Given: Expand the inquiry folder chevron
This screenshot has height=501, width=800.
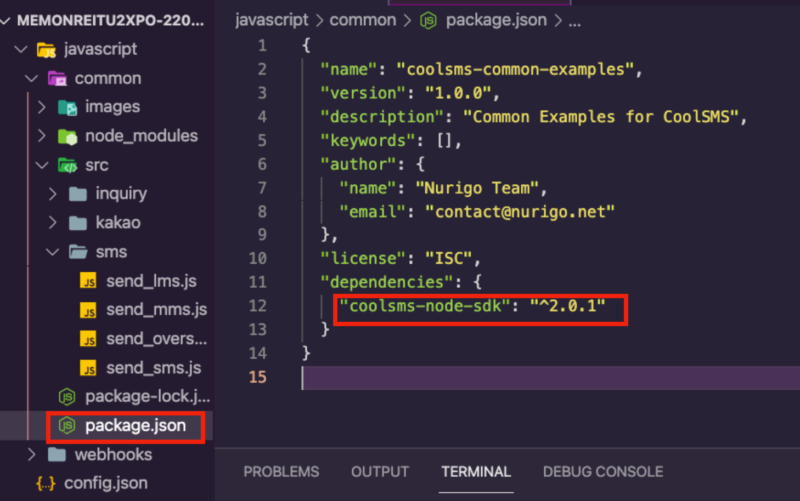Looking at the screenshot, I should point(53,193).
